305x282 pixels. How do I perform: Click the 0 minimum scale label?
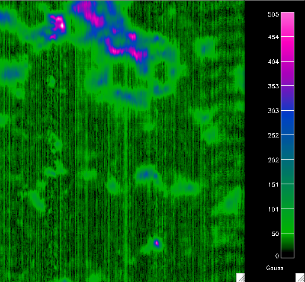click(277, 256)
